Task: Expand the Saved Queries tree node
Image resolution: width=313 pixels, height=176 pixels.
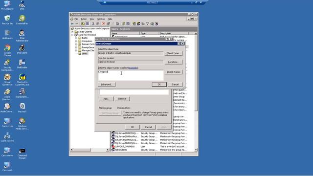Action: (72, 32)
